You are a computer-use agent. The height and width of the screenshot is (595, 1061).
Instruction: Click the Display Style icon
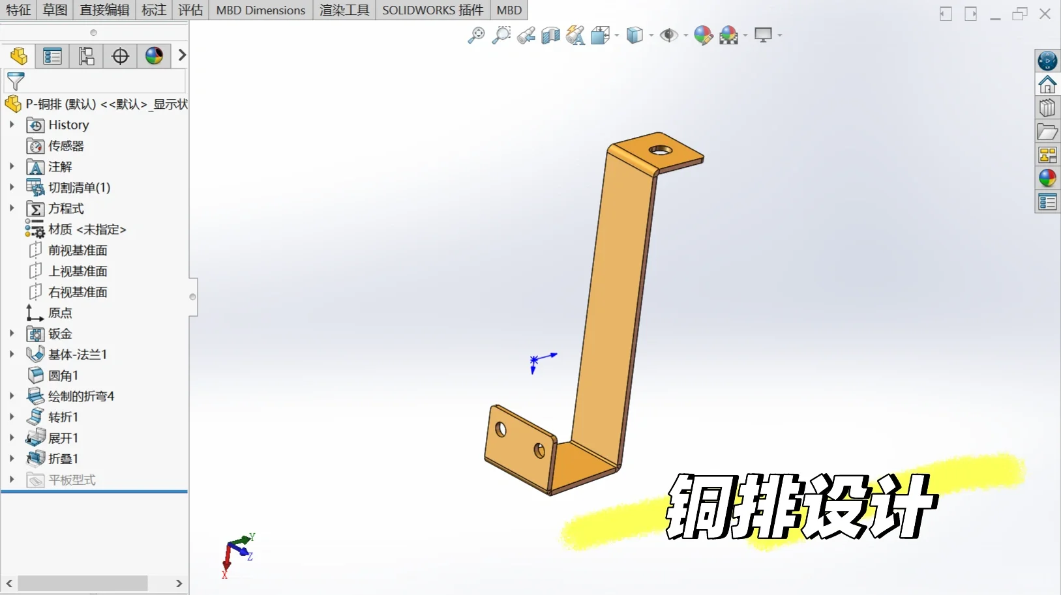635,35
